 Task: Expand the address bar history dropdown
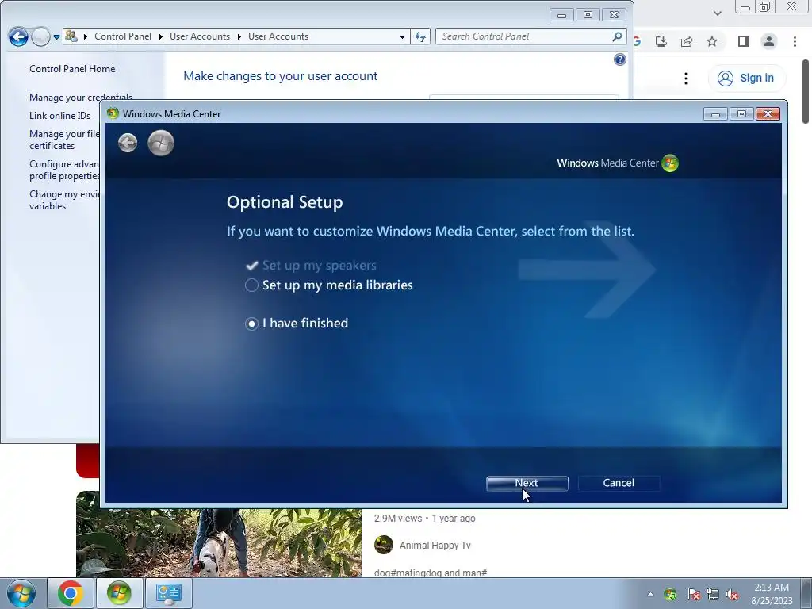tap(402, 36)
